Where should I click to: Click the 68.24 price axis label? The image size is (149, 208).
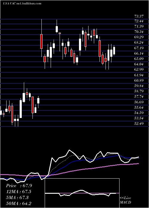139,43
